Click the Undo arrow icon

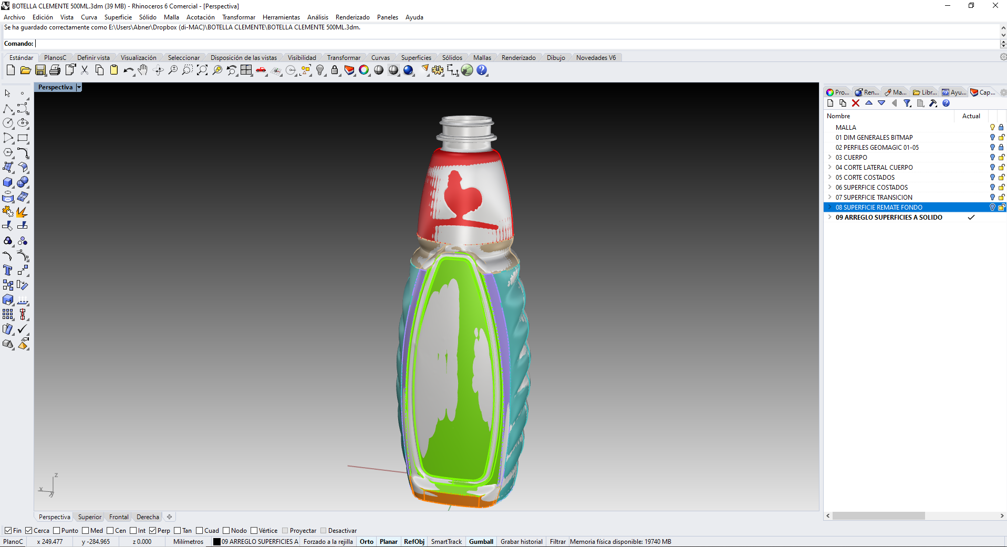point(128,70)
